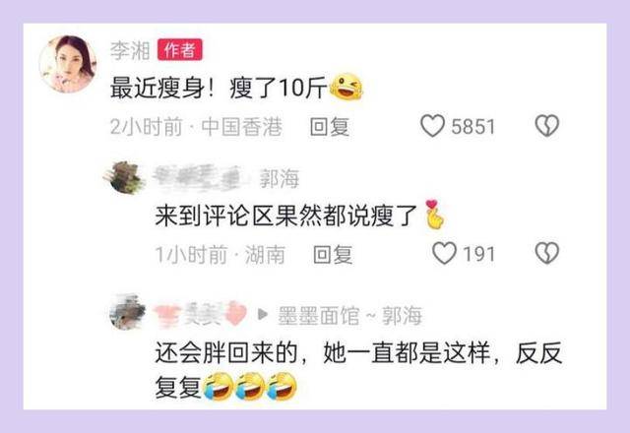Screen dimensions: 630x433
Task: Click the 5851 like count
Action: (x=472, y=127)
